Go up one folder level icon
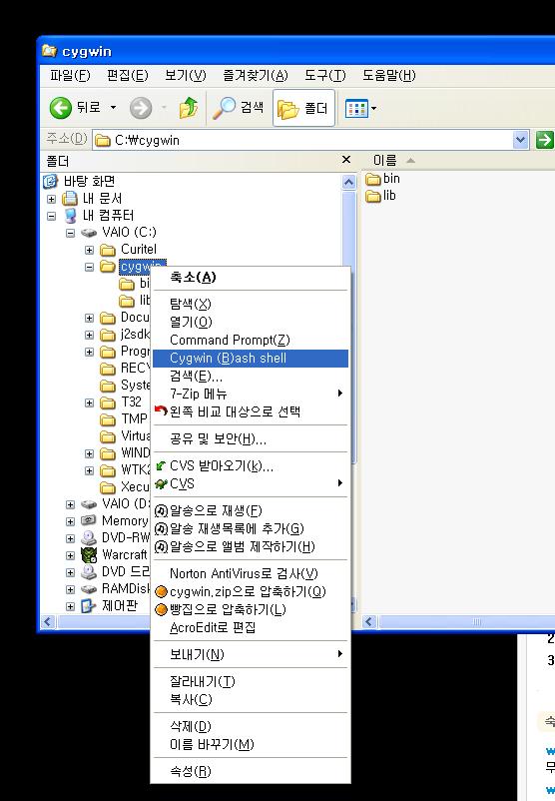The image size is (555, 801). click(x=188, y=108)
